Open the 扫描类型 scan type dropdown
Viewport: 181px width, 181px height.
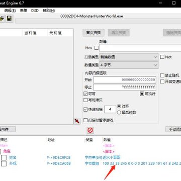coord(129,57)
